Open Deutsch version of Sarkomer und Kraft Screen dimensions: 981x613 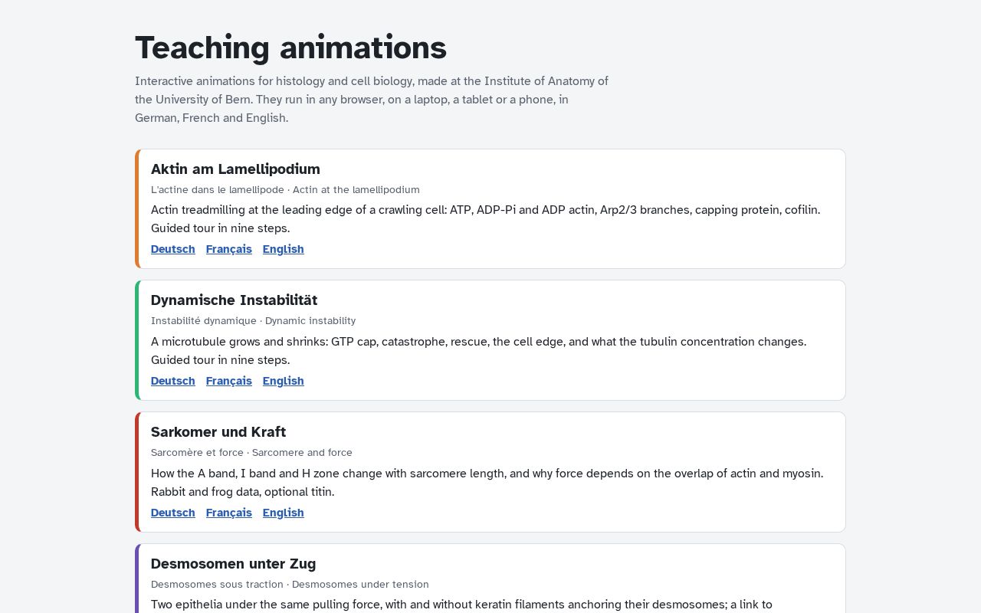[173, 513]
